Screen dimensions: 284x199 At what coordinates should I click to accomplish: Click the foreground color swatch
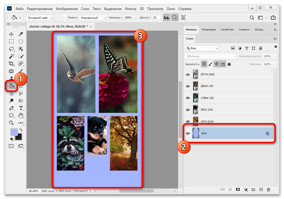14,132
